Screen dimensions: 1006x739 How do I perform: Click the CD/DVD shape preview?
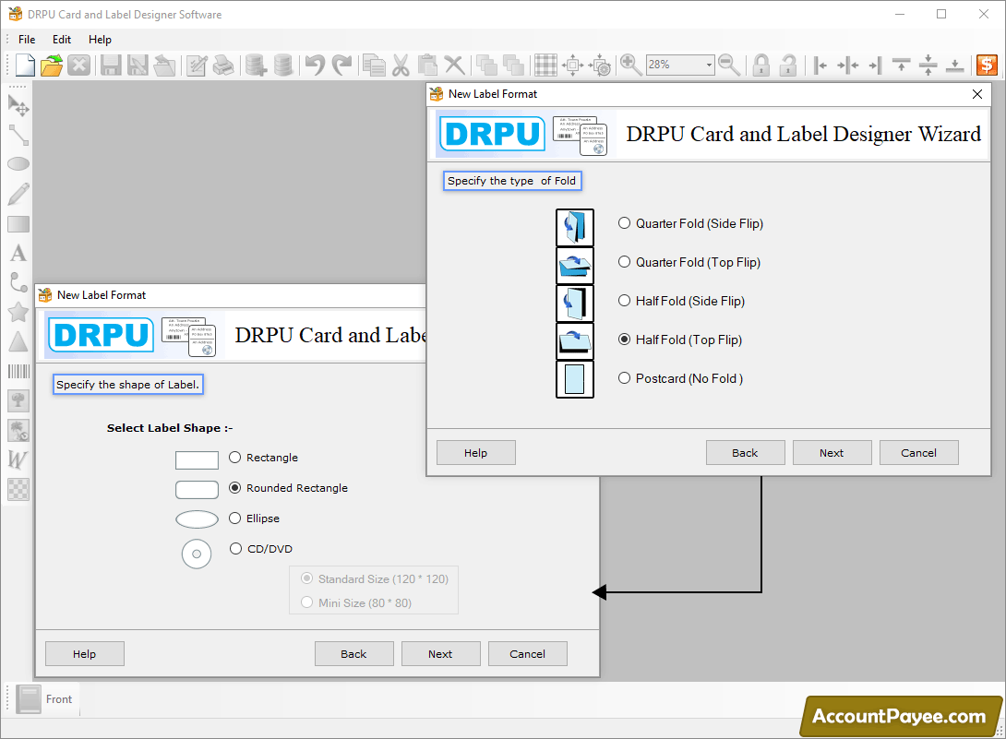pos(197,554)
